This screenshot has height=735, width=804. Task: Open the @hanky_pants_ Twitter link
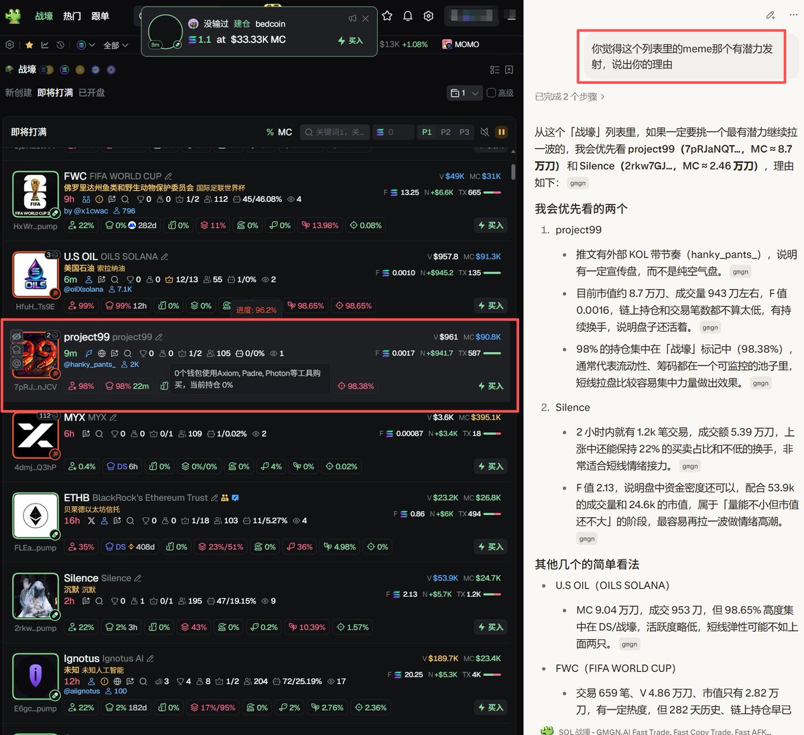click(x=90, y=364)
